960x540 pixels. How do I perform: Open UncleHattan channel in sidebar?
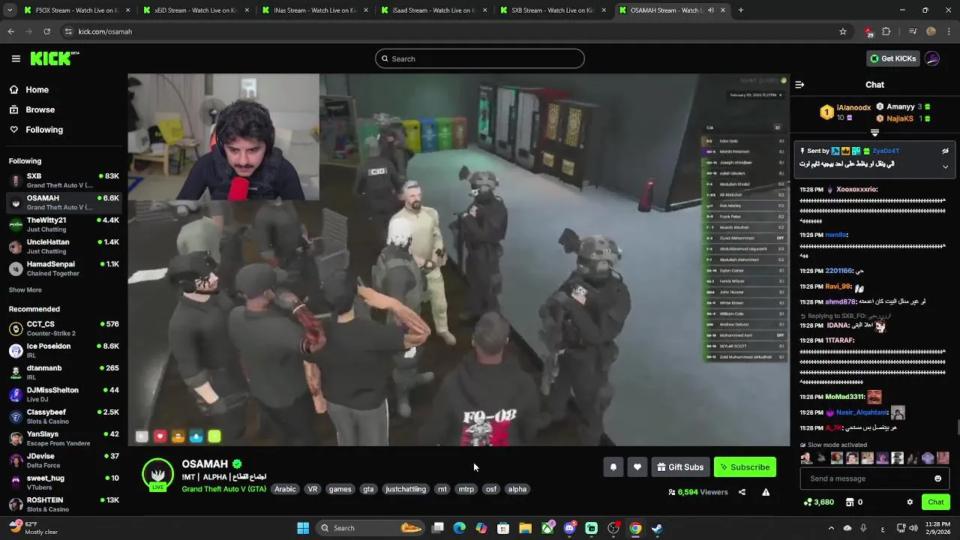point(64,247)
